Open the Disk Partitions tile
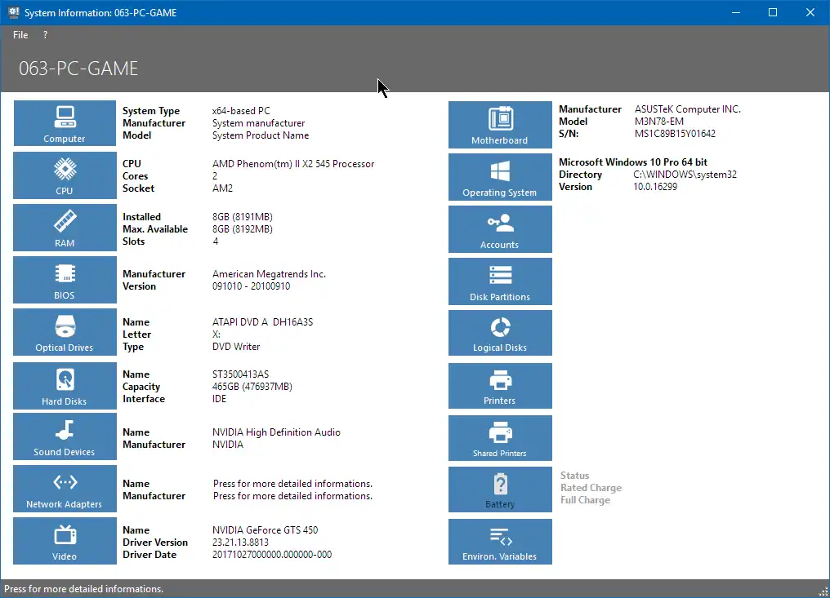Viewport: 830px width, 598px height. click(500, 281)
